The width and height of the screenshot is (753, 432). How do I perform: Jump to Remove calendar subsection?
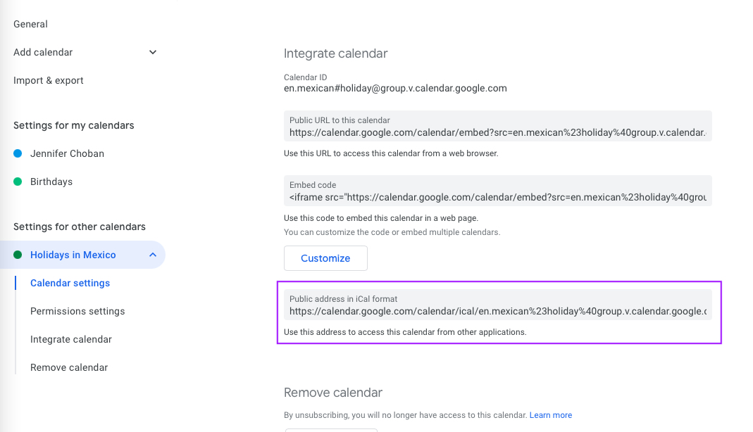click(69, 367)
